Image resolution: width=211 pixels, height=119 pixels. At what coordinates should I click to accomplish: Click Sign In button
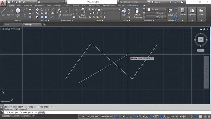coord(156,2)
